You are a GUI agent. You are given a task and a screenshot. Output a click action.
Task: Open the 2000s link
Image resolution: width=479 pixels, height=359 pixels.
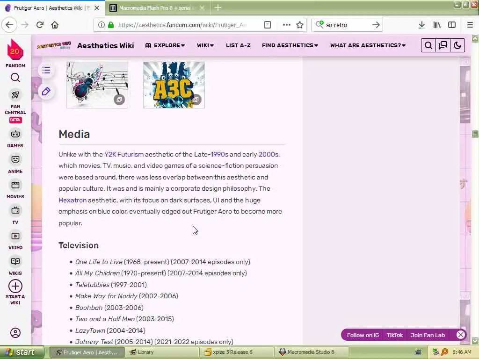(268, 154)
